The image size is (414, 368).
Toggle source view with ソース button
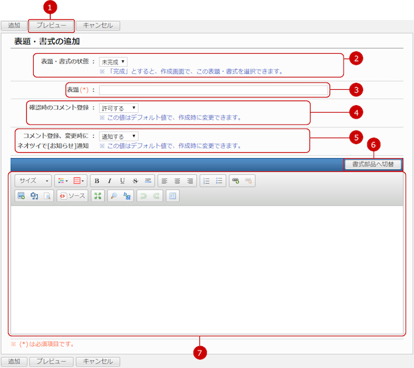72,196
